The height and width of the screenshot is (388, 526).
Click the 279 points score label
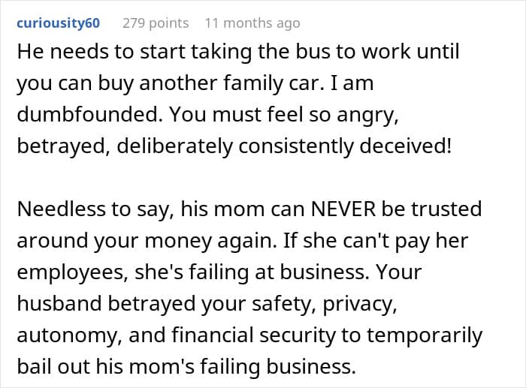(156, 23)
